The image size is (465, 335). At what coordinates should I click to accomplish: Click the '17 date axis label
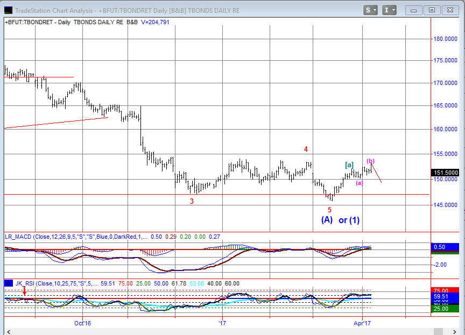pos(222,323)
